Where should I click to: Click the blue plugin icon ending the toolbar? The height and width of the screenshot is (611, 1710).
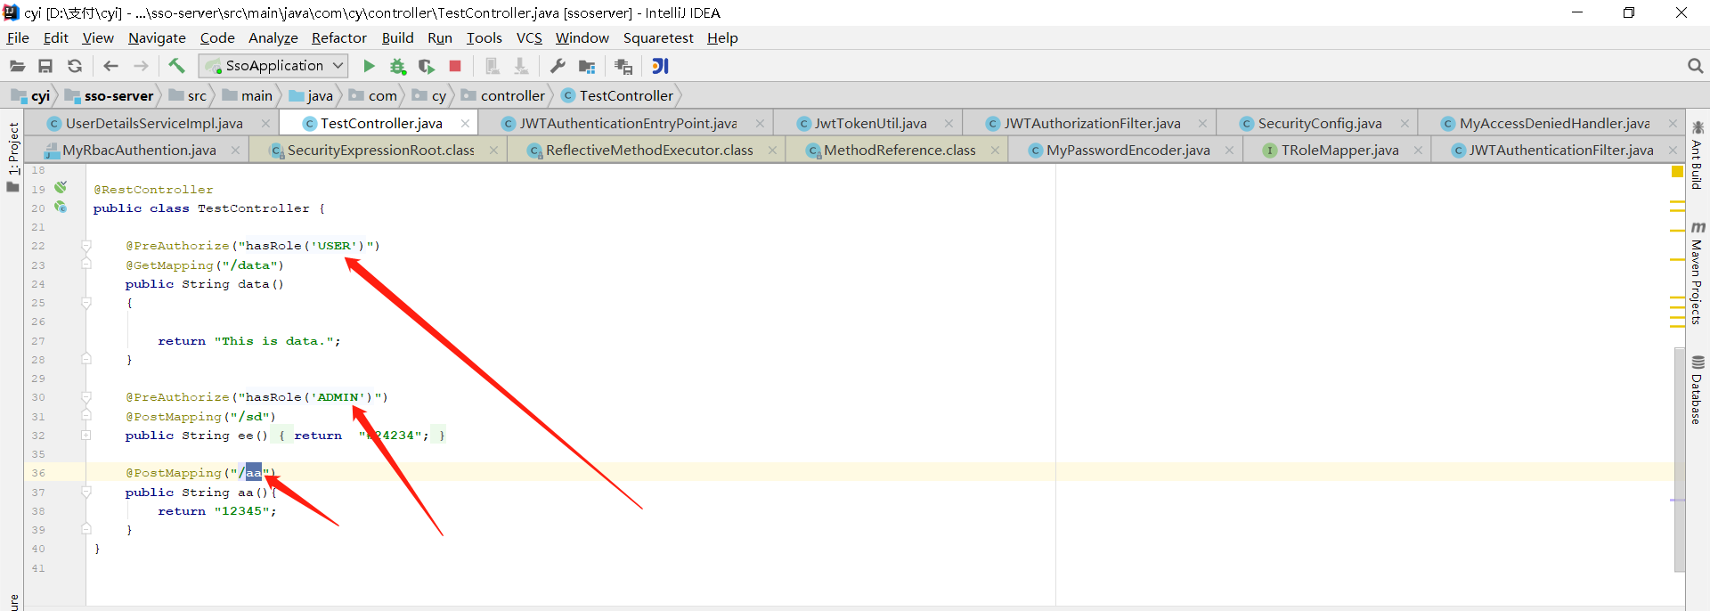coord(660,66)
